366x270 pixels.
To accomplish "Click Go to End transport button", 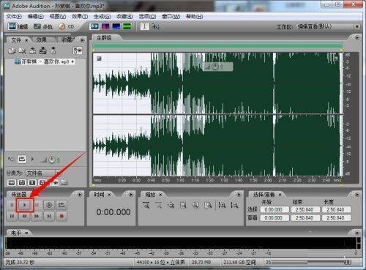I will click(49, 216).
